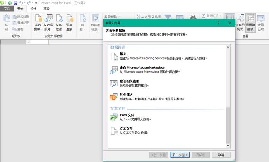Click scroll down arrow in source list
269x162 pixels.
[x=228, y=146]
